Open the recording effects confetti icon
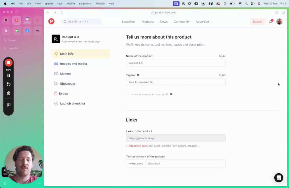 9,105
